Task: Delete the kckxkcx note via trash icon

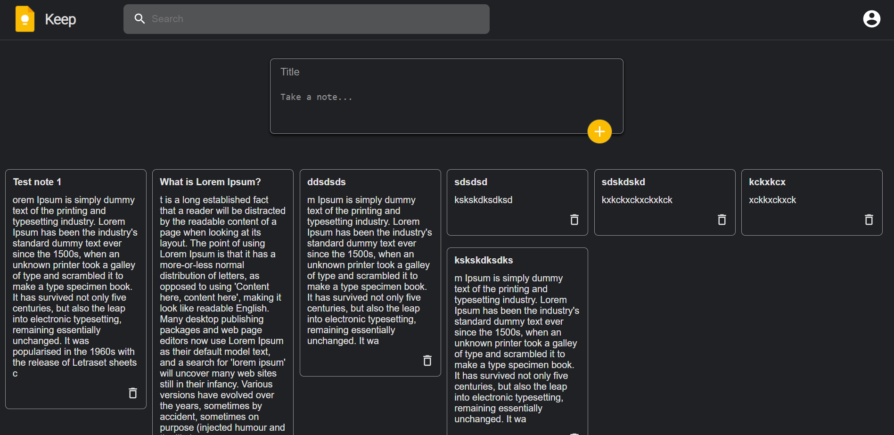Action: pyautogui.click(x=869, y=220)
